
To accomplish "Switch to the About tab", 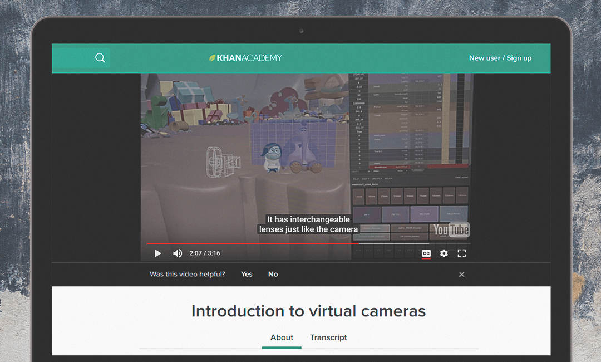I will click(282, 337).
